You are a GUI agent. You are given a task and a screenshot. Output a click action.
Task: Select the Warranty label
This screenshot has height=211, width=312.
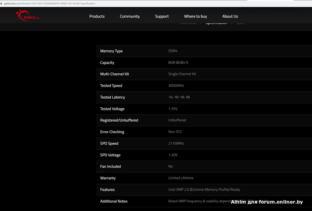point(108,178)
